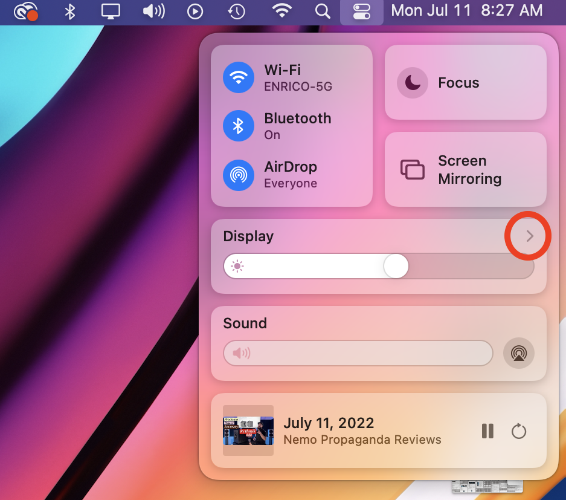The width and height of the screenshot is (566, 500).
Task: Open the Time Machine menu bar icon
Action: click(236, 11)
